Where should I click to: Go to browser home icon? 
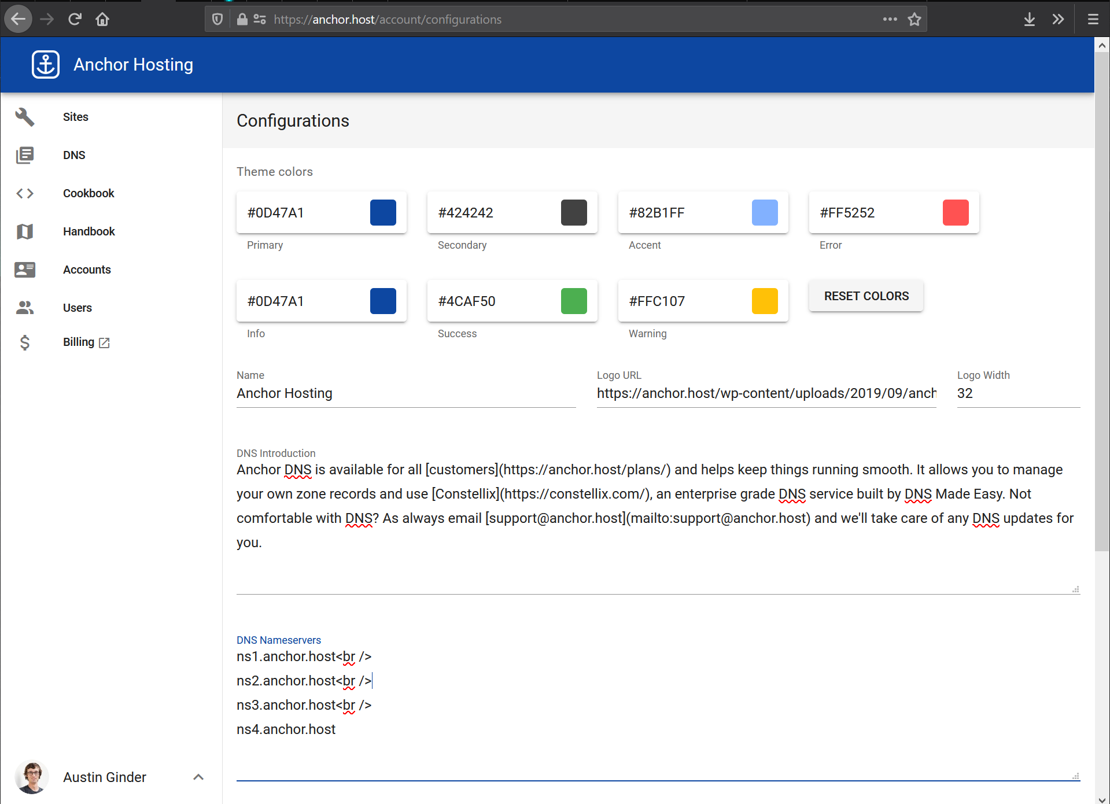tap(102, 19)
